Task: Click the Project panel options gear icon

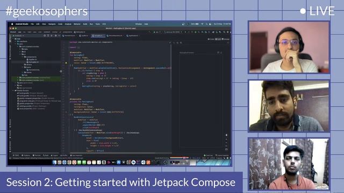Action: click(x=56, y=36)
